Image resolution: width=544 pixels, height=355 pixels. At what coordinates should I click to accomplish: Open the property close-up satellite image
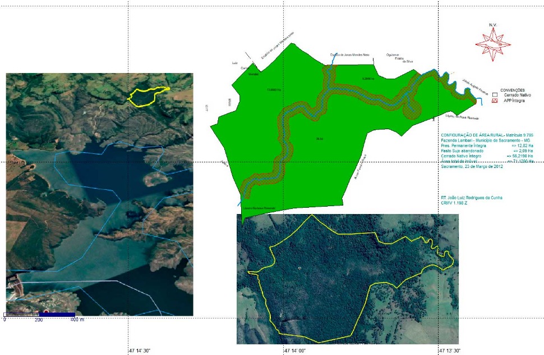pyautogui.click(x=348, y=279)
